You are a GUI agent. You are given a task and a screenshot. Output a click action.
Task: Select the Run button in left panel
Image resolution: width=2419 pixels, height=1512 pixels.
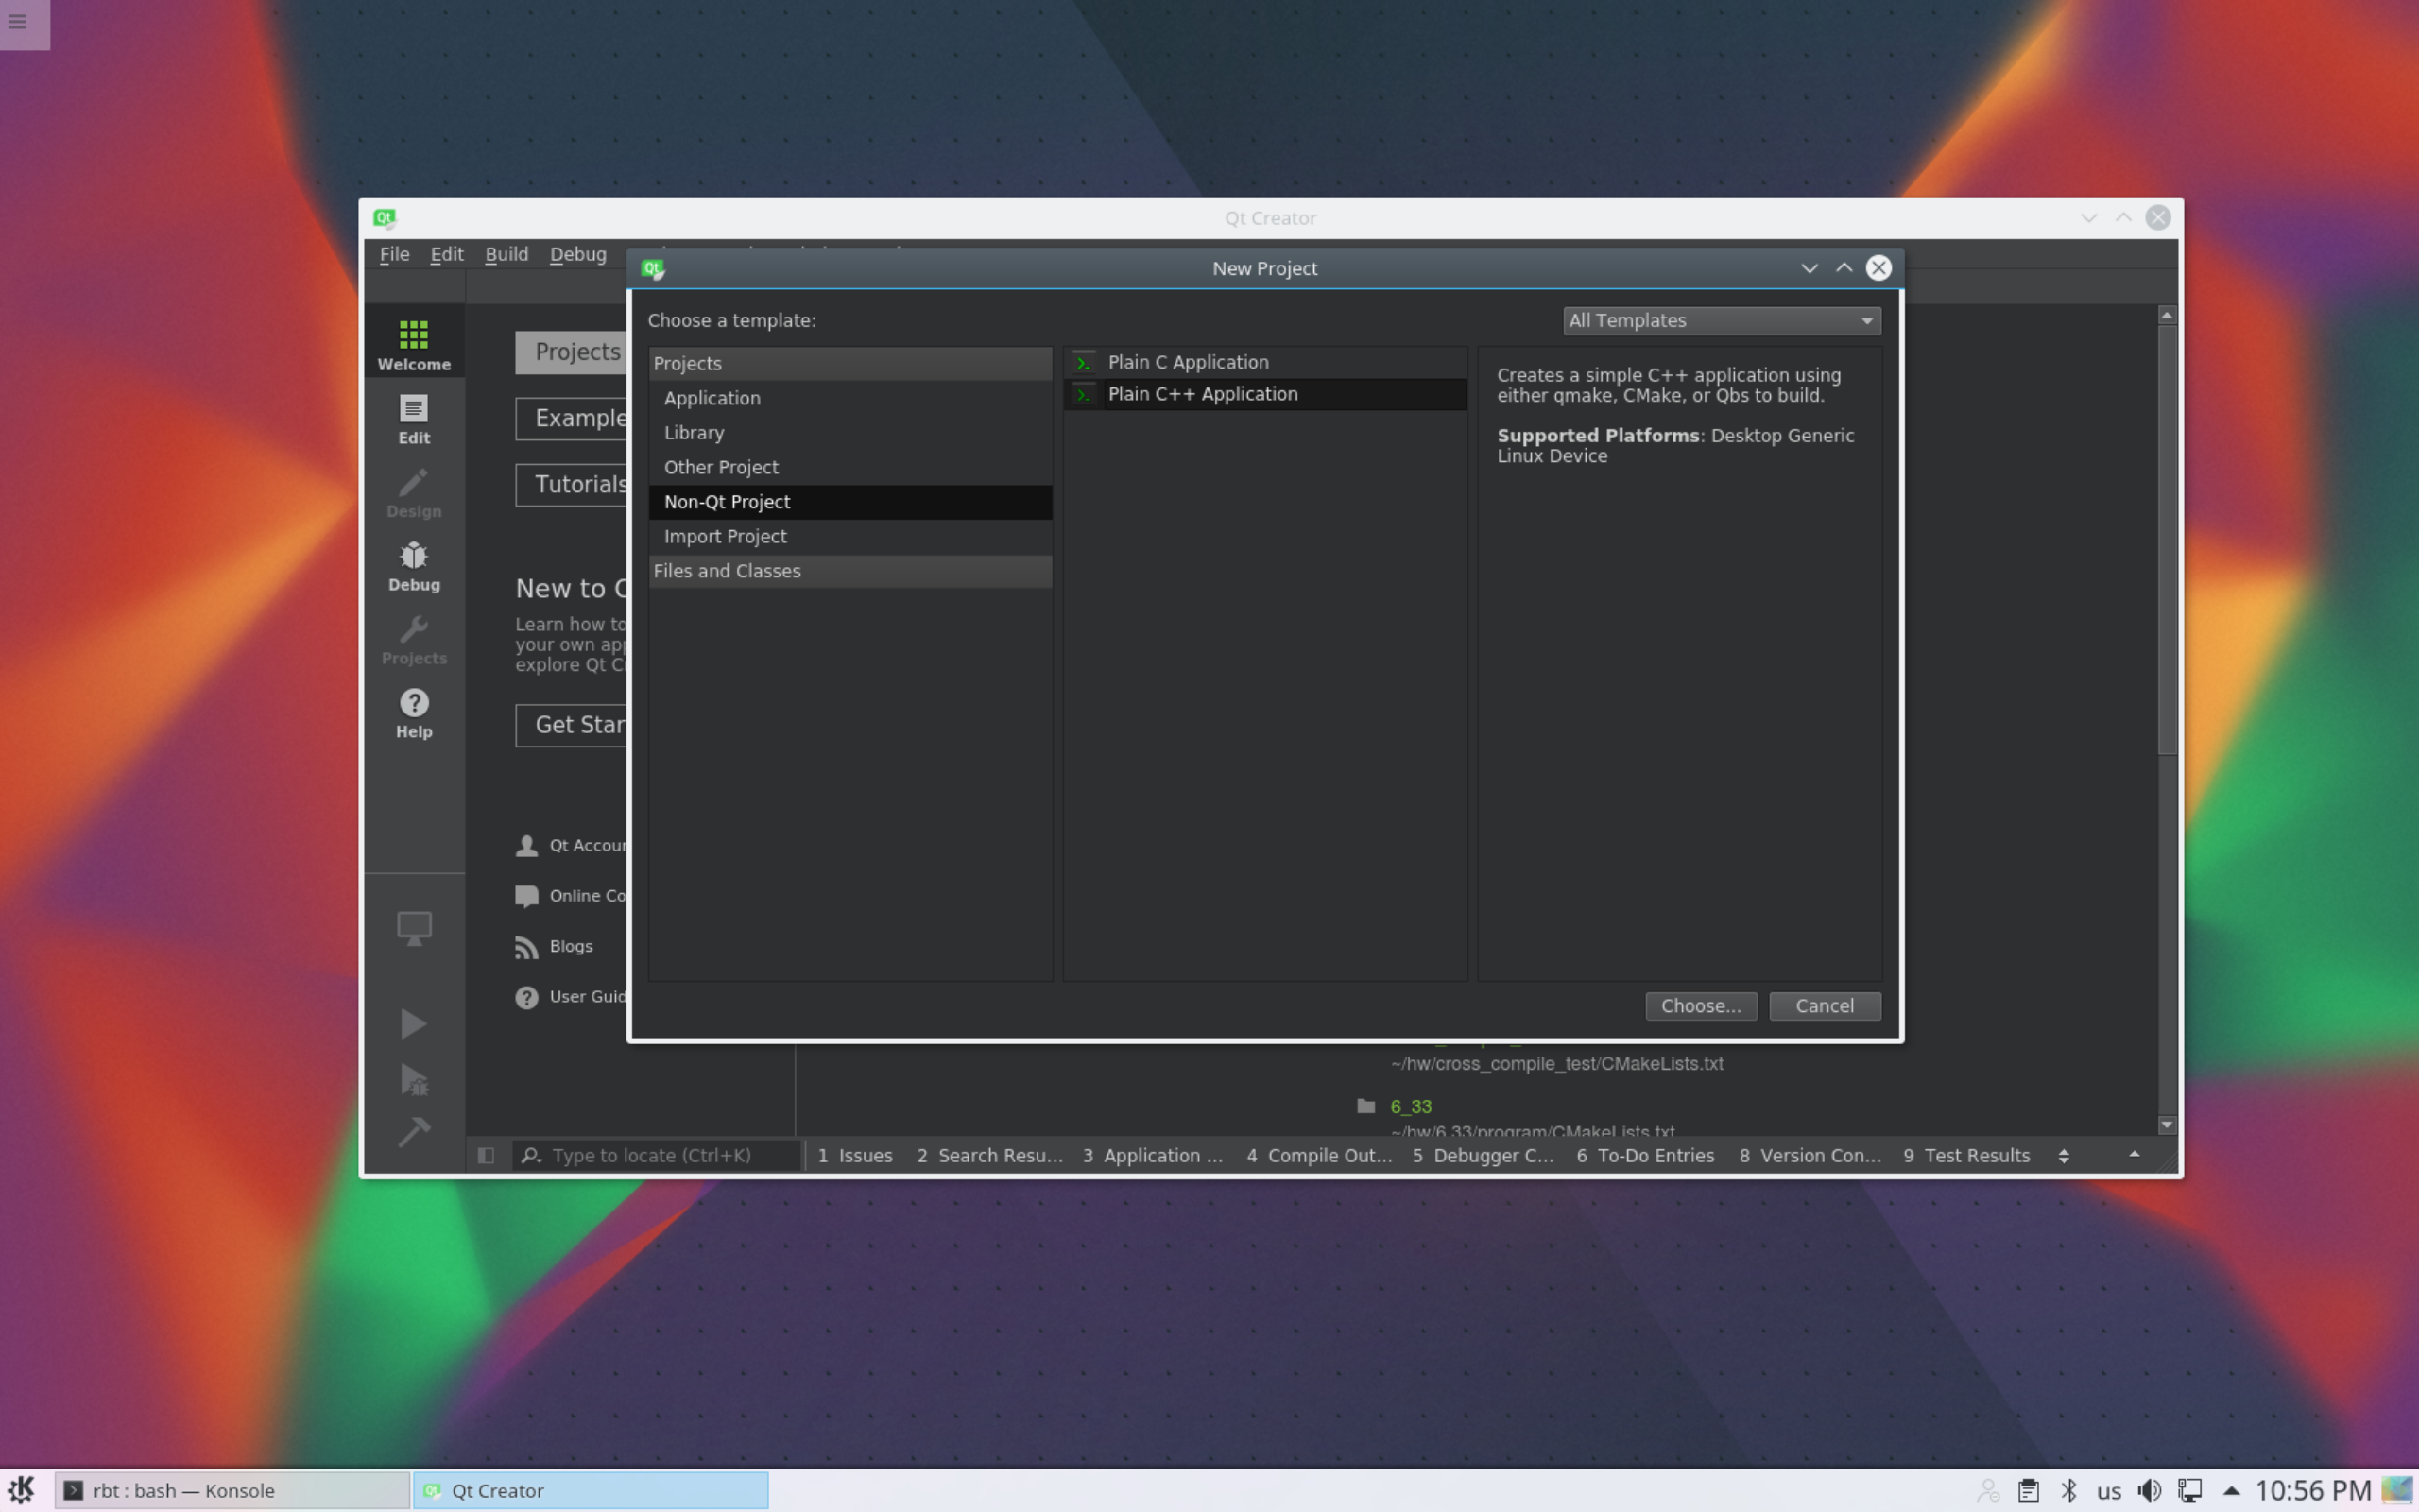[413, 1024]
